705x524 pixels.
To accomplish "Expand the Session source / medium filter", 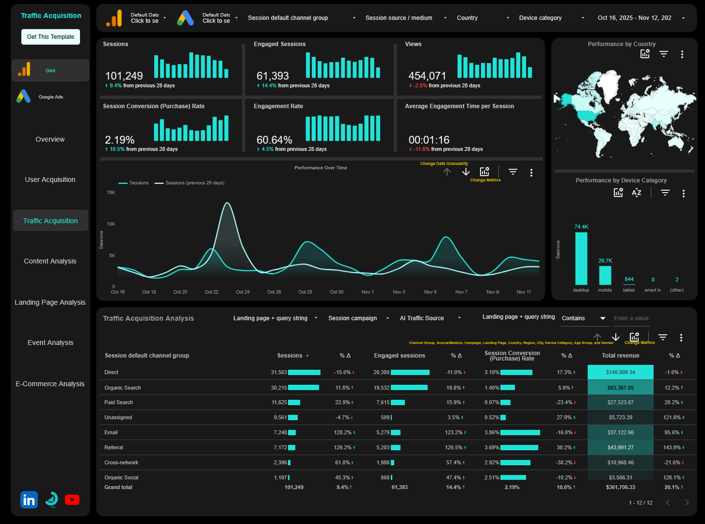I will [406, 18].
